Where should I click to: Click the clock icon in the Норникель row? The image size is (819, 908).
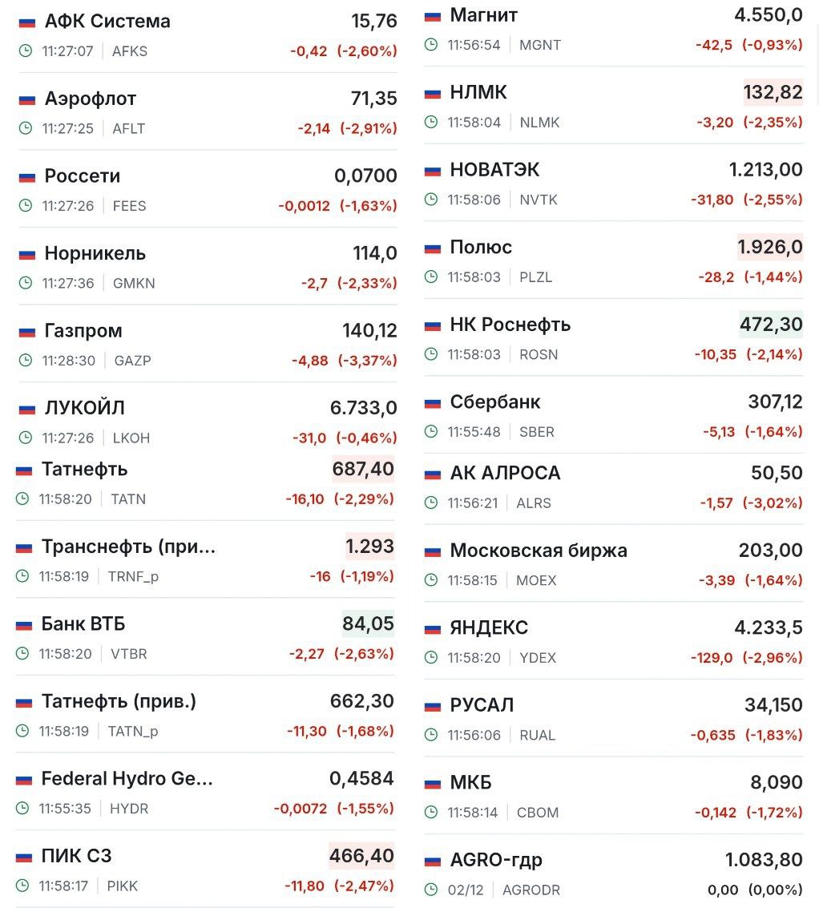coord(26,283)
